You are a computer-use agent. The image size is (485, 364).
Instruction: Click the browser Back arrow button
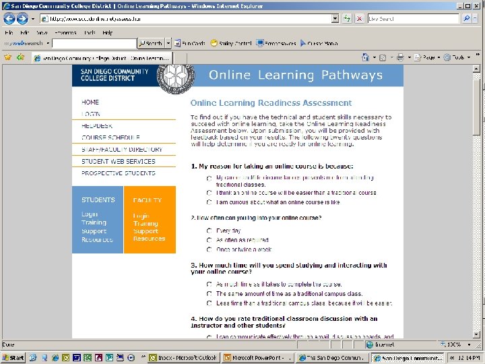pos(9,19)
